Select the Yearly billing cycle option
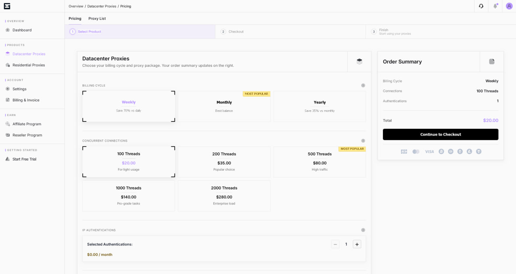 coord(320,106)
